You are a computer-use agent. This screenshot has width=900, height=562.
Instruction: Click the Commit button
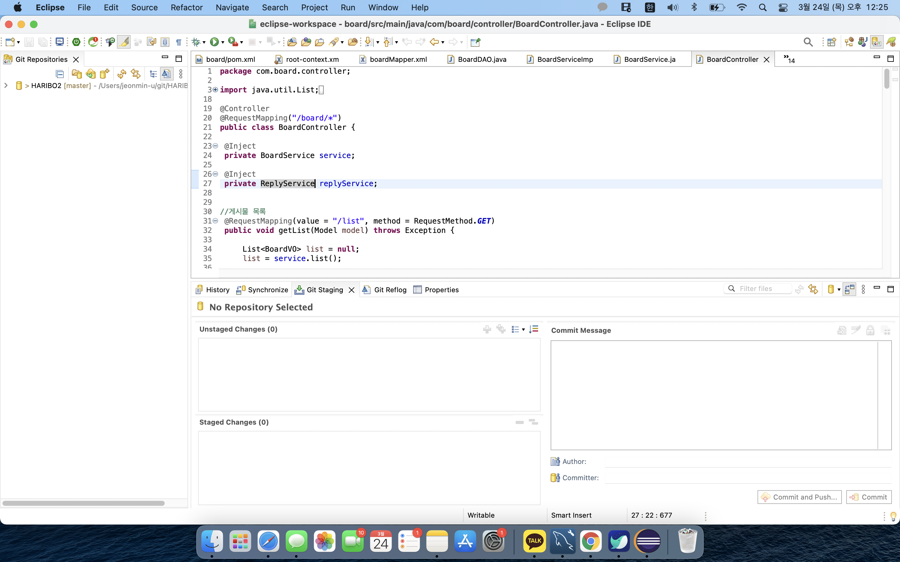pyautogui.click(x=869, y=497)
